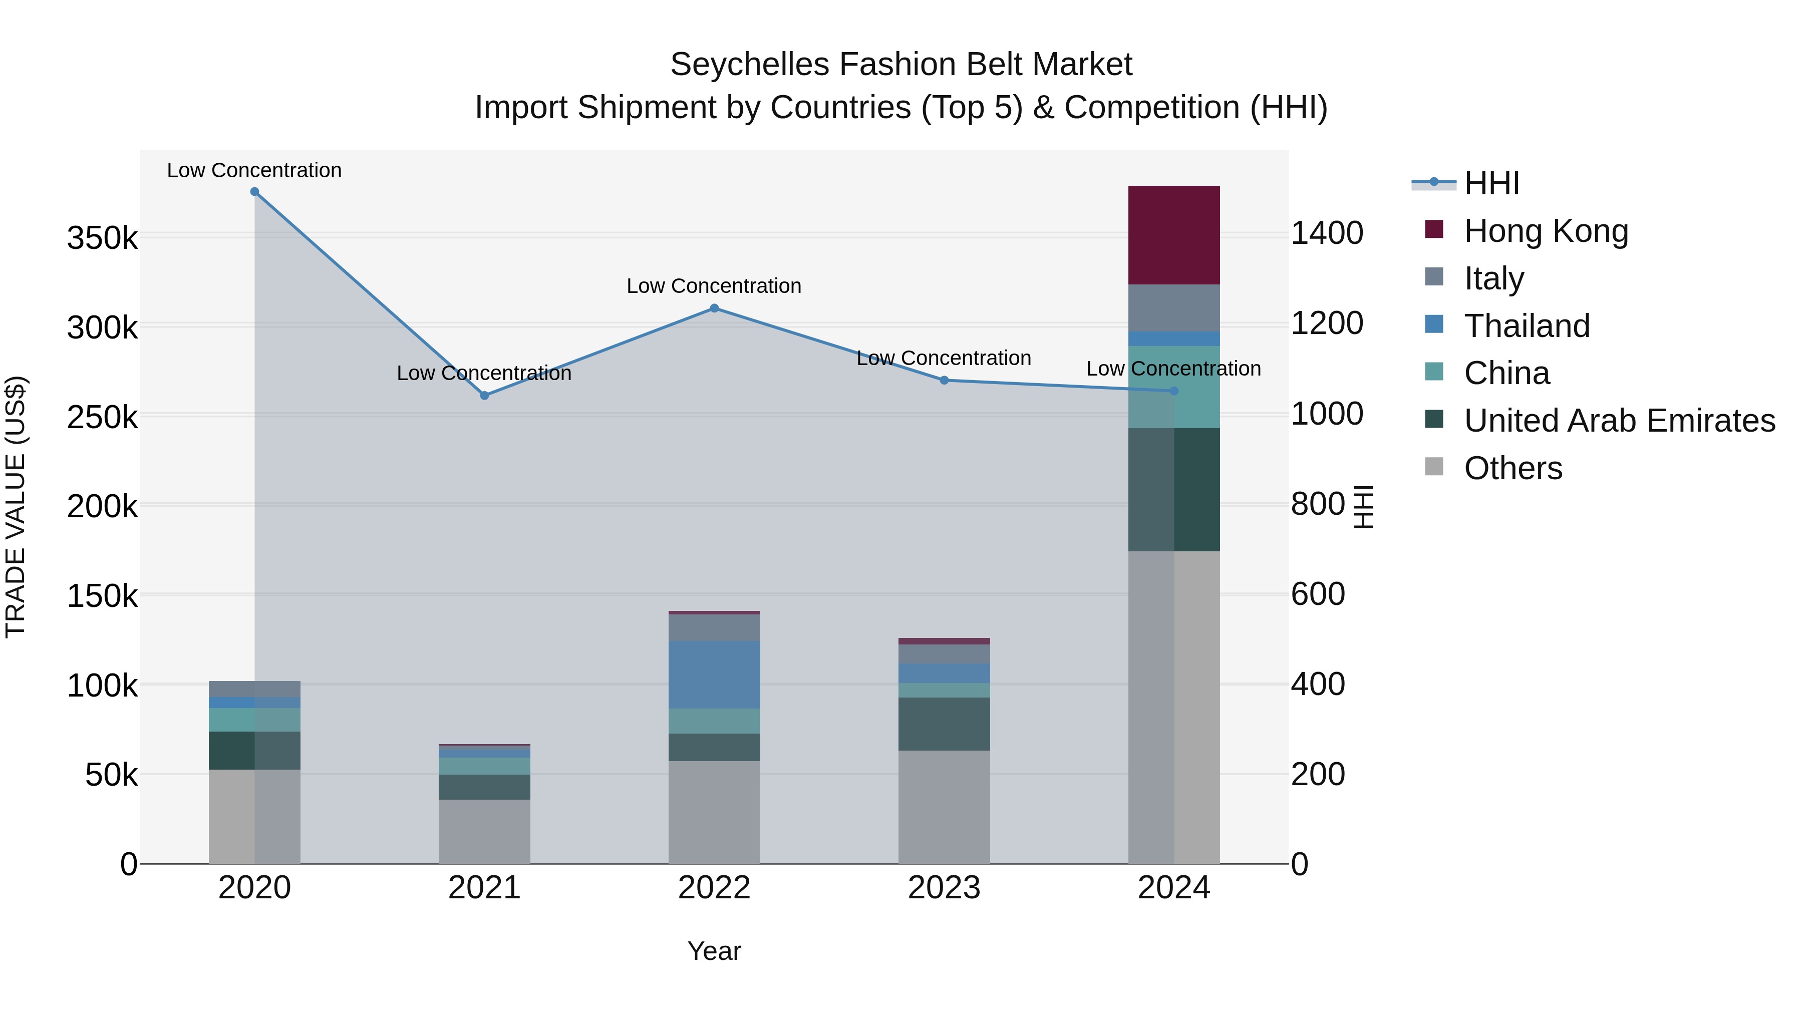Click the Italy segment of the 2022 bar

click(x=714, y=628)
